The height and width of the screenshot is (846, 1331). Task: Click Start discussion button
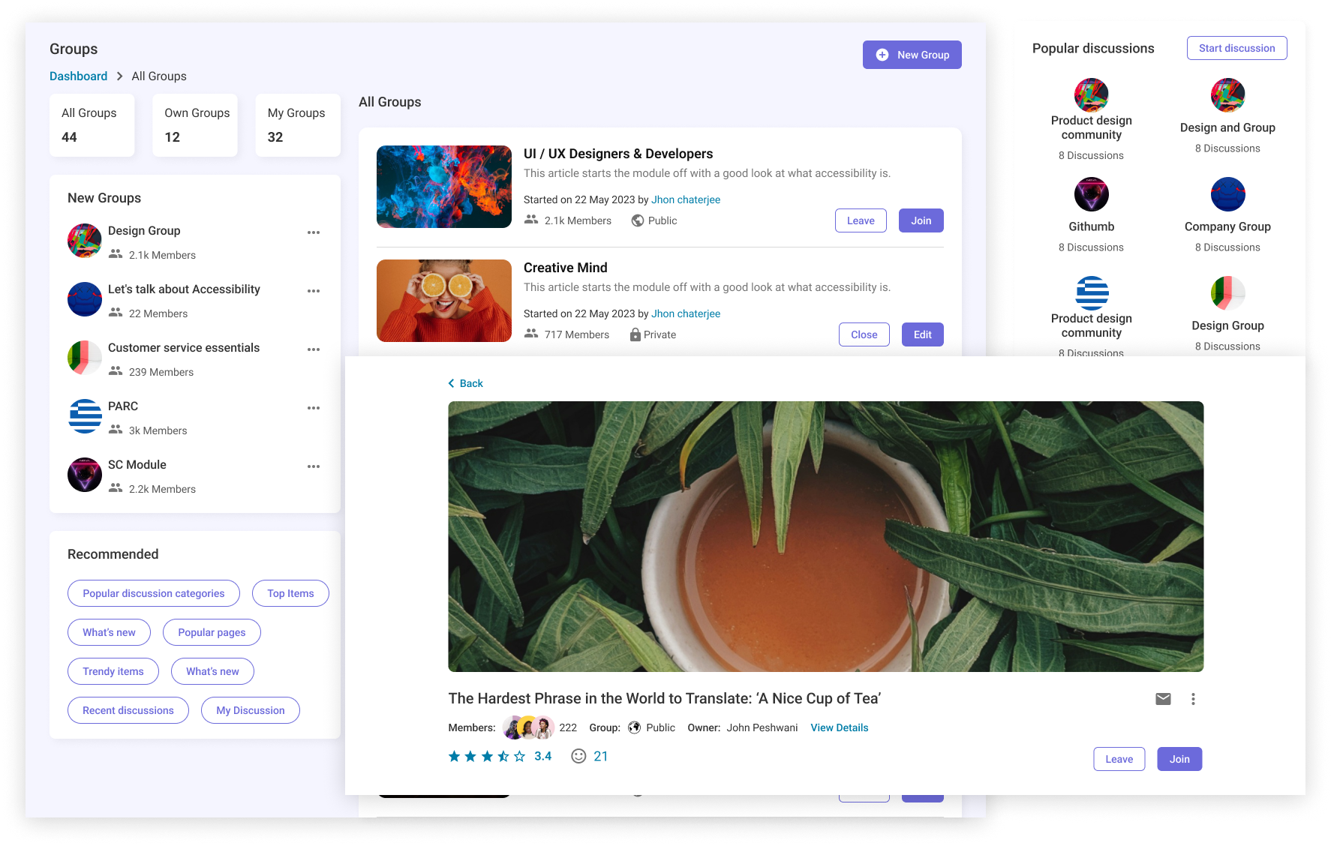1237,48
